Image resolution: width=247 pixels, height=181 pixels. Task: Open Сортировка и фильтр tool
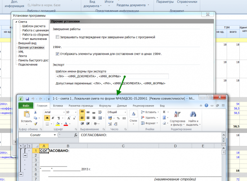[177, 119]
